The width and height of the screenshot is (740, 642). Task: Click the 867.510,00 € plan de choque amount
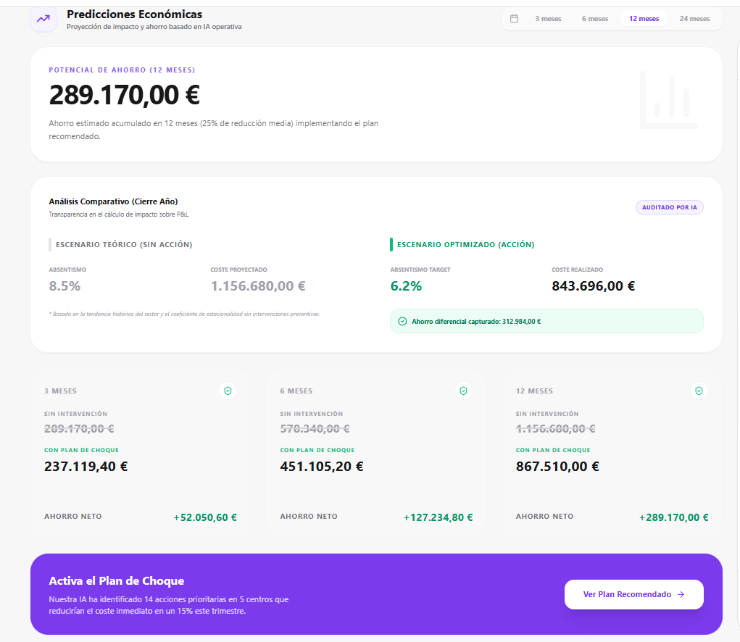(557, 467)
